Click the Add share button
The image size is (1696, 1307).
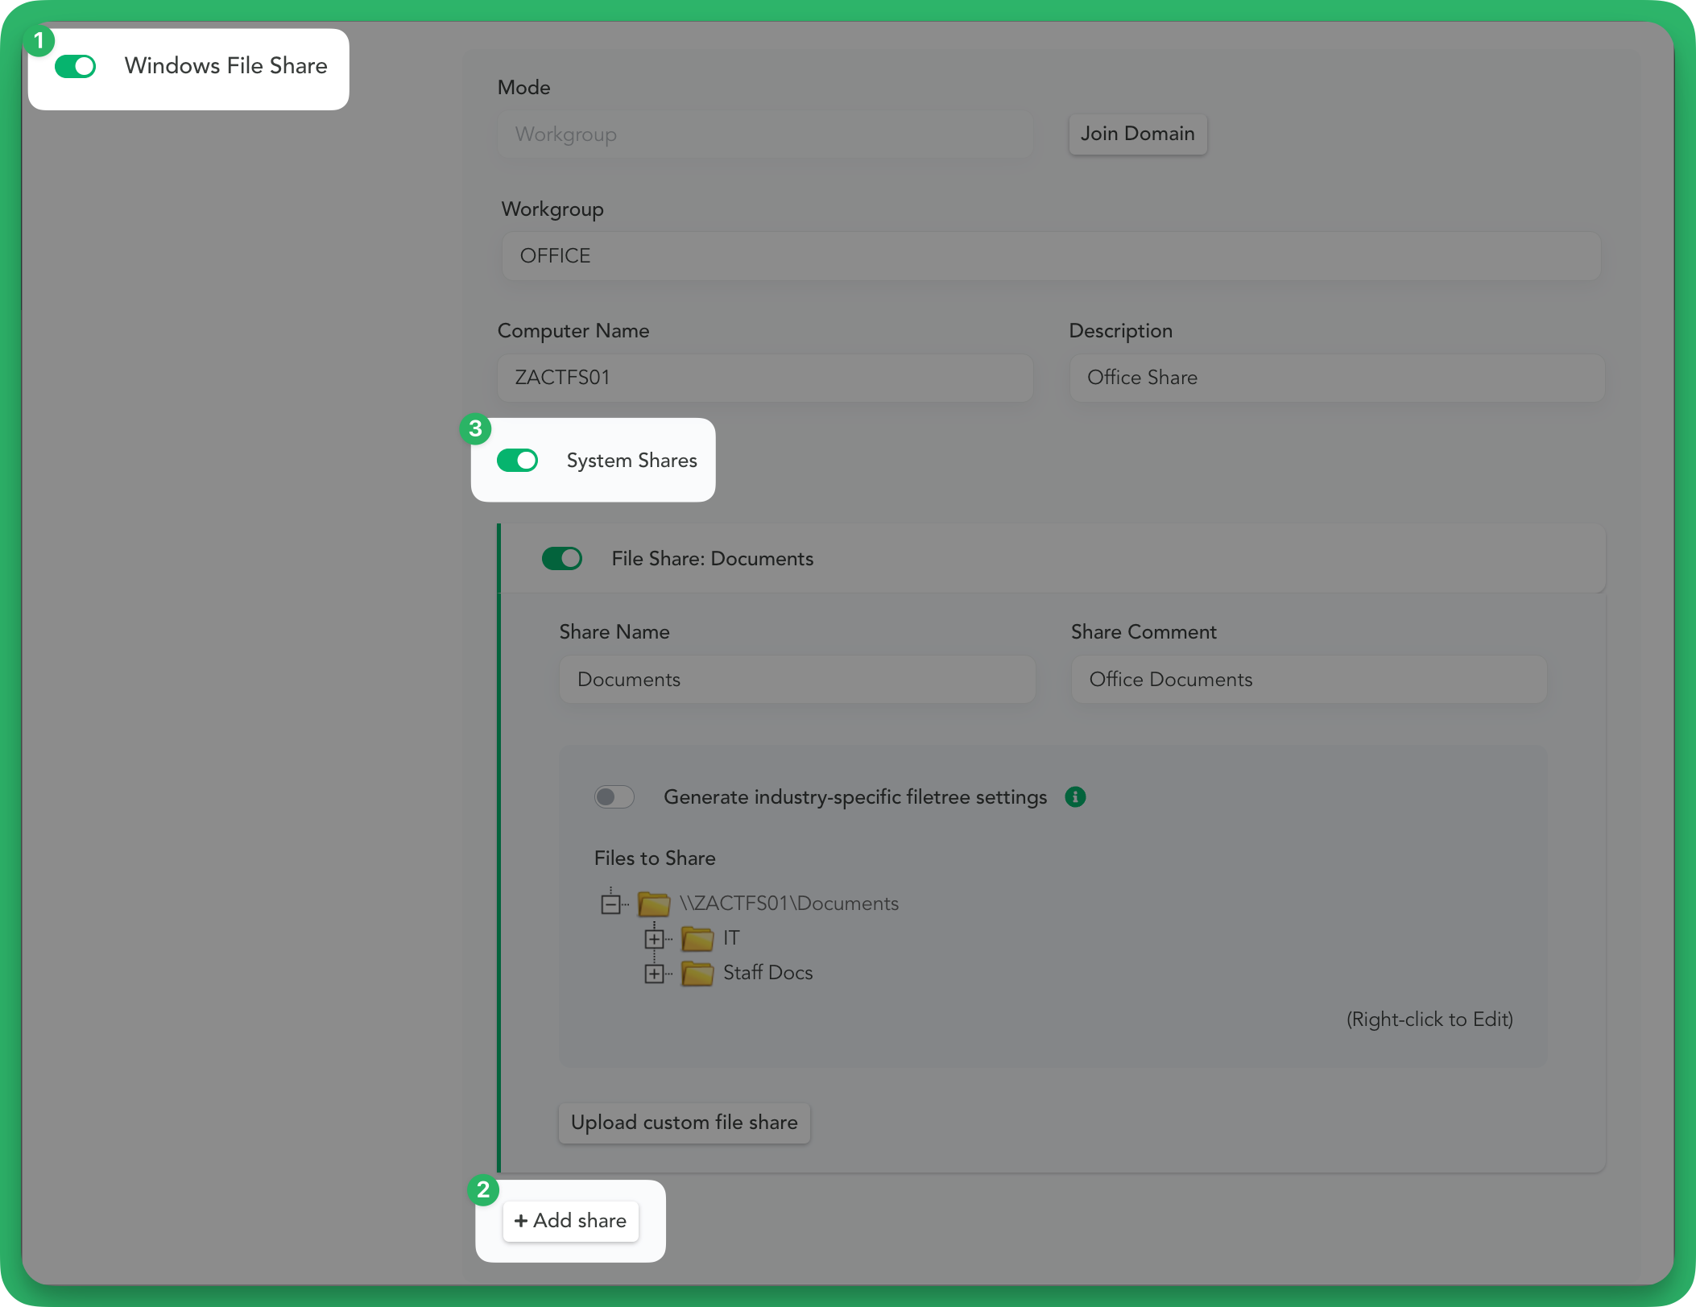570,1220
